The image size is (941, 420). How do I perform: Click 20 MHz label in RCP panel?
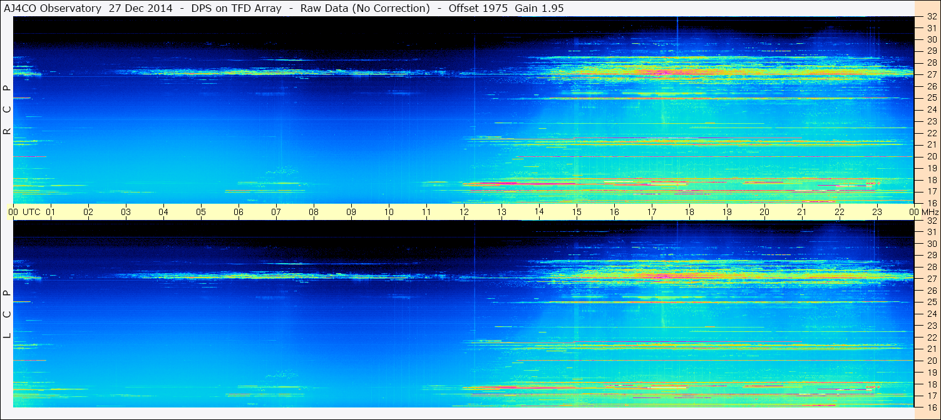[x=932, y=156]
